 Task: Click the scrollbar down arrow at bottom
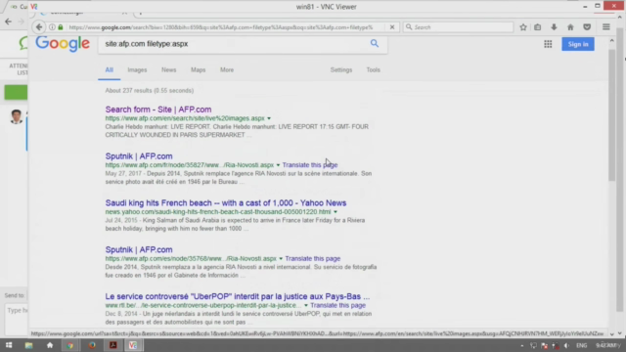[611, 334]
